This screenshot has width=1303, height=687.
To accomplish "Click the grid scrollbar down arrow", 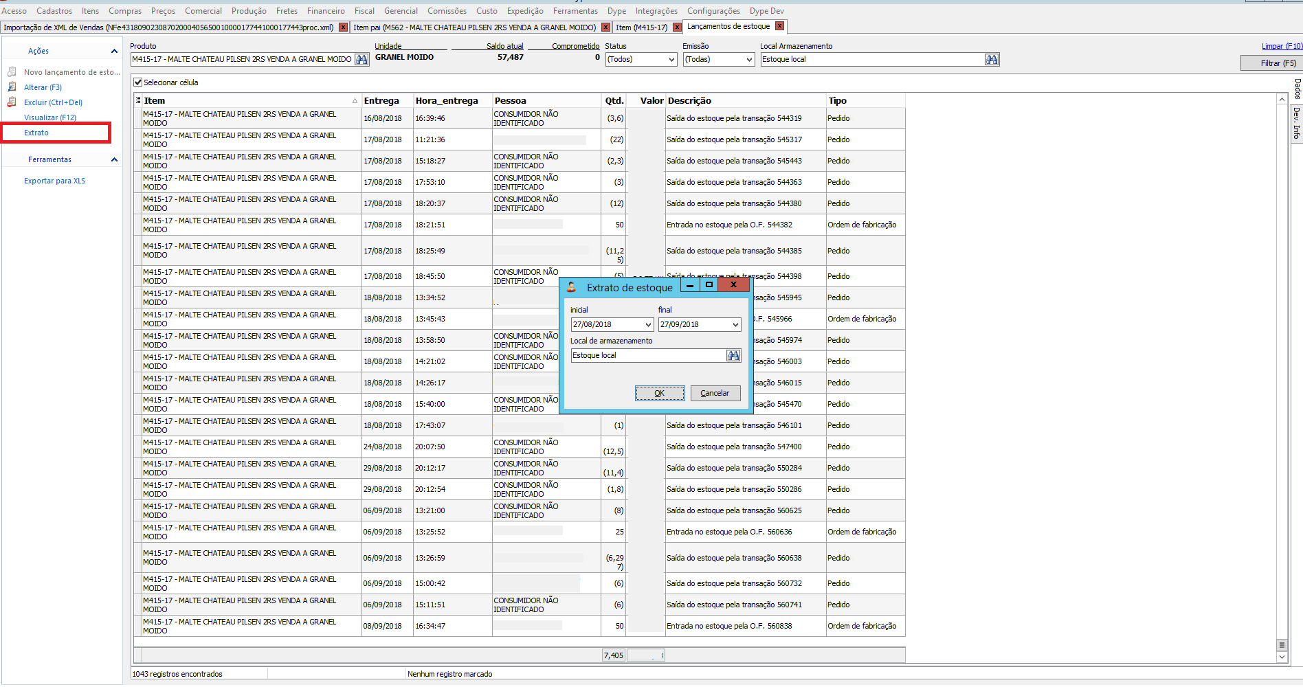I will [1282, 657].
